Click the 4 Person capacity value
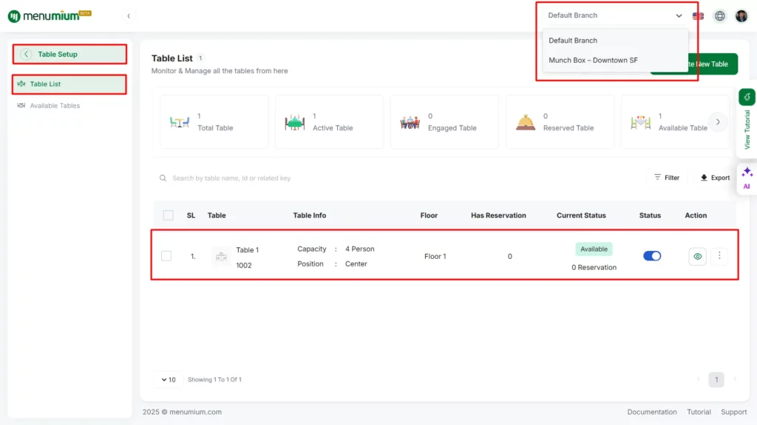Viewport: 757px width, 425px height. pyautogui.click(x=360, y=249)
